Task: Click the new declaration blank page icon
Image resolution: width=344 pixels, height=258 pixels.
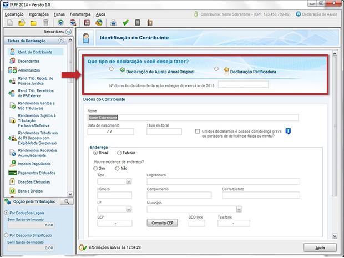Action: point(10,23)
